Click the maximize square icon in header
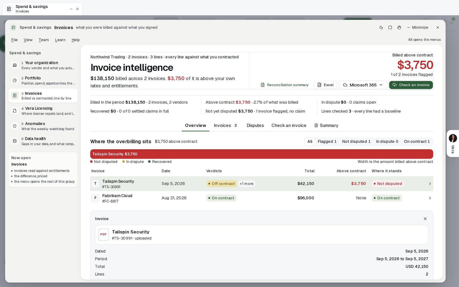The width and height of the screenshot is (459, 287). point(390,28)
